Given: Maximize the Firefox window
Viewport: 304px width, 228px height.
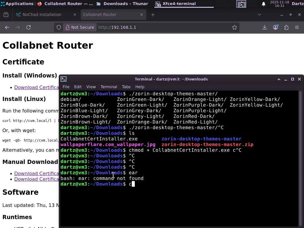Looking at the screenshot, I should 290,15.
